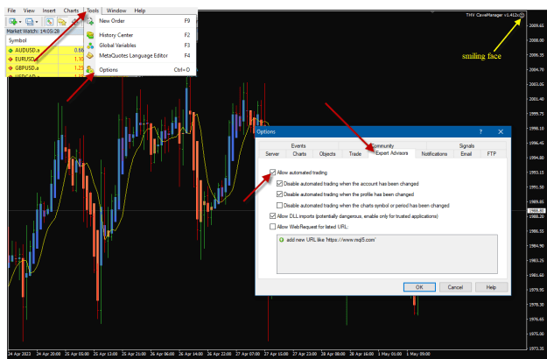The width and height of the screenshot is (547, 359).
Task: Choose History Center from the Tools menu
Action: pos(141,35)
